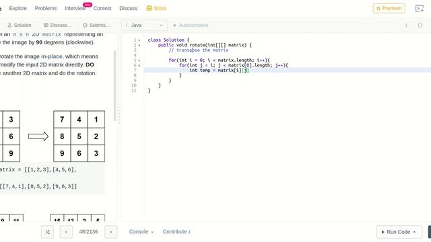This screenshot has height=242, width=431.
Task: Switch to the Solution tab
Action: coord(20,25)
